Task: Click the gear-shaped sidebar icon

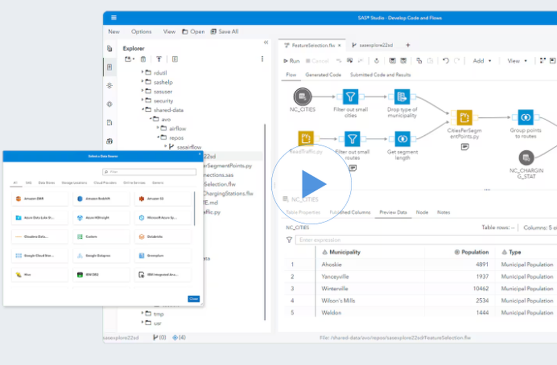Action: [x=109, y=104]
